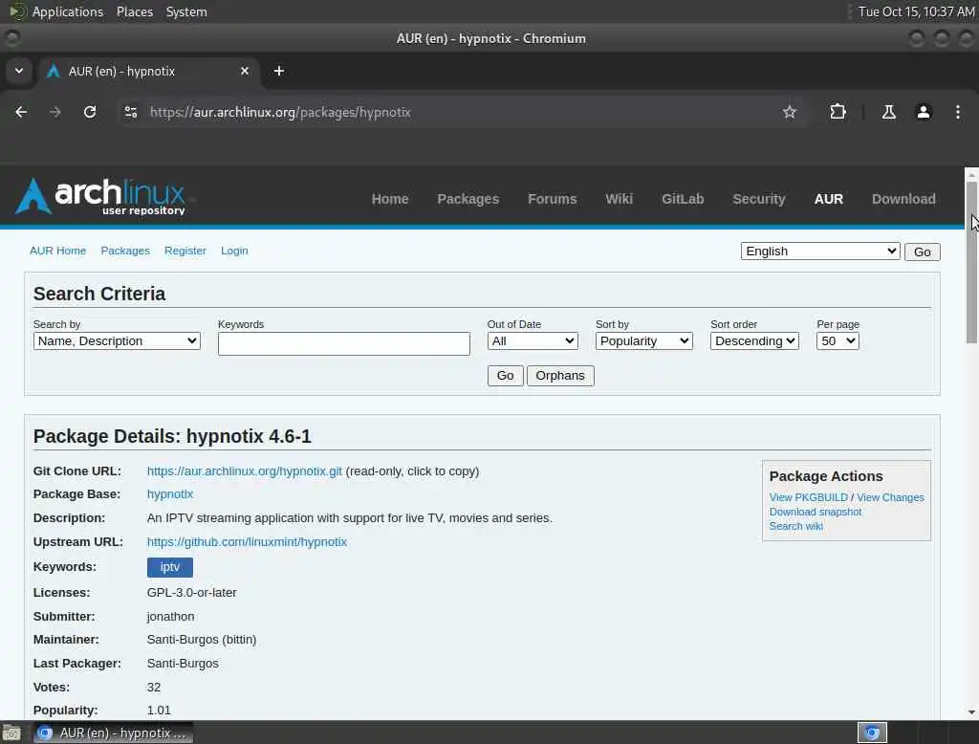Open Packages in the Arch navbar
The width and height of the screenshot is (979, 744).
[x=468, y=199]
